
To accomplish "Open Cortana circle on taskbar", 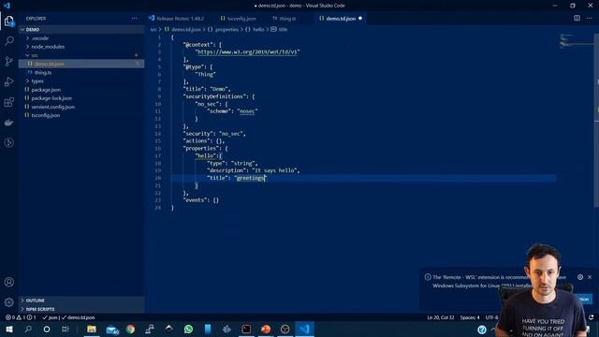I will click(x=47, y=329).
